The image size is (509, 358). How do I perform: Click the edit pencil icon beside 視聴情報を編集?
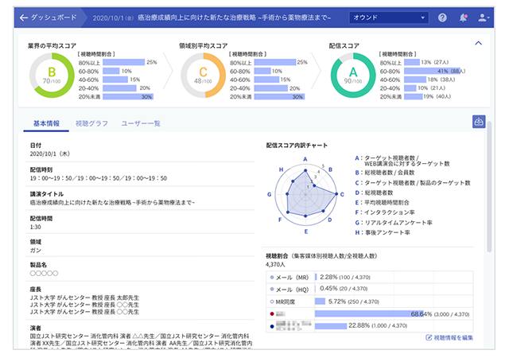(x=429, y=338)
